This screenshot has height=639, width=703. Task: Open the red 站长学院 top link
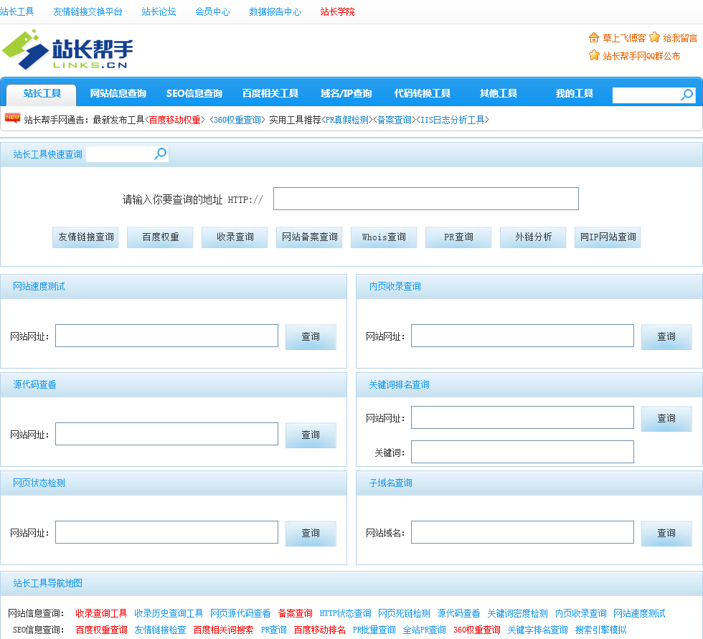[x=337, y=11]
